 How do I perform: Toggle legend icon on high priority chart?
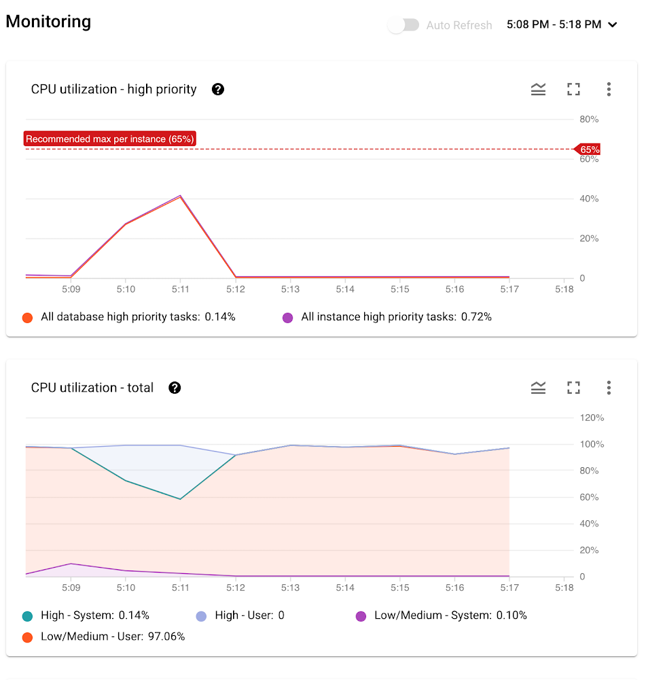coord(538,89)
